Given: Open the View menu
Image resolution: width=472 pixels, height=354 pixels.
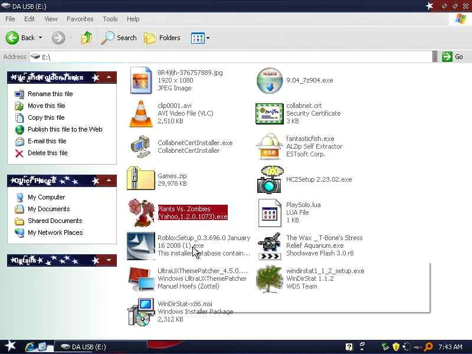Looking at the screenshot, I should click(x=51, y=19).
